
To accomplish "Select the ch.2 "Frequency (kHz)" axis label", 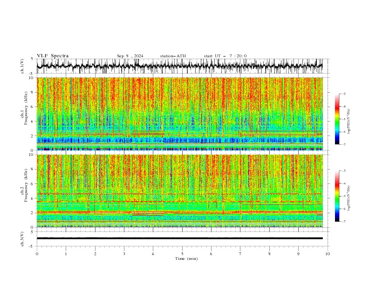I will click(x=26, y=185).
